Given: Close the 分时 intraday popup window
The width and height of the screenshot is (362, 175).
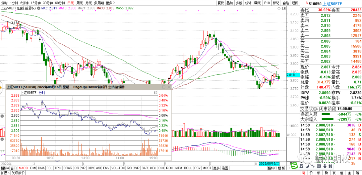Looking at the screenshot, I should (x=169, y=87).
